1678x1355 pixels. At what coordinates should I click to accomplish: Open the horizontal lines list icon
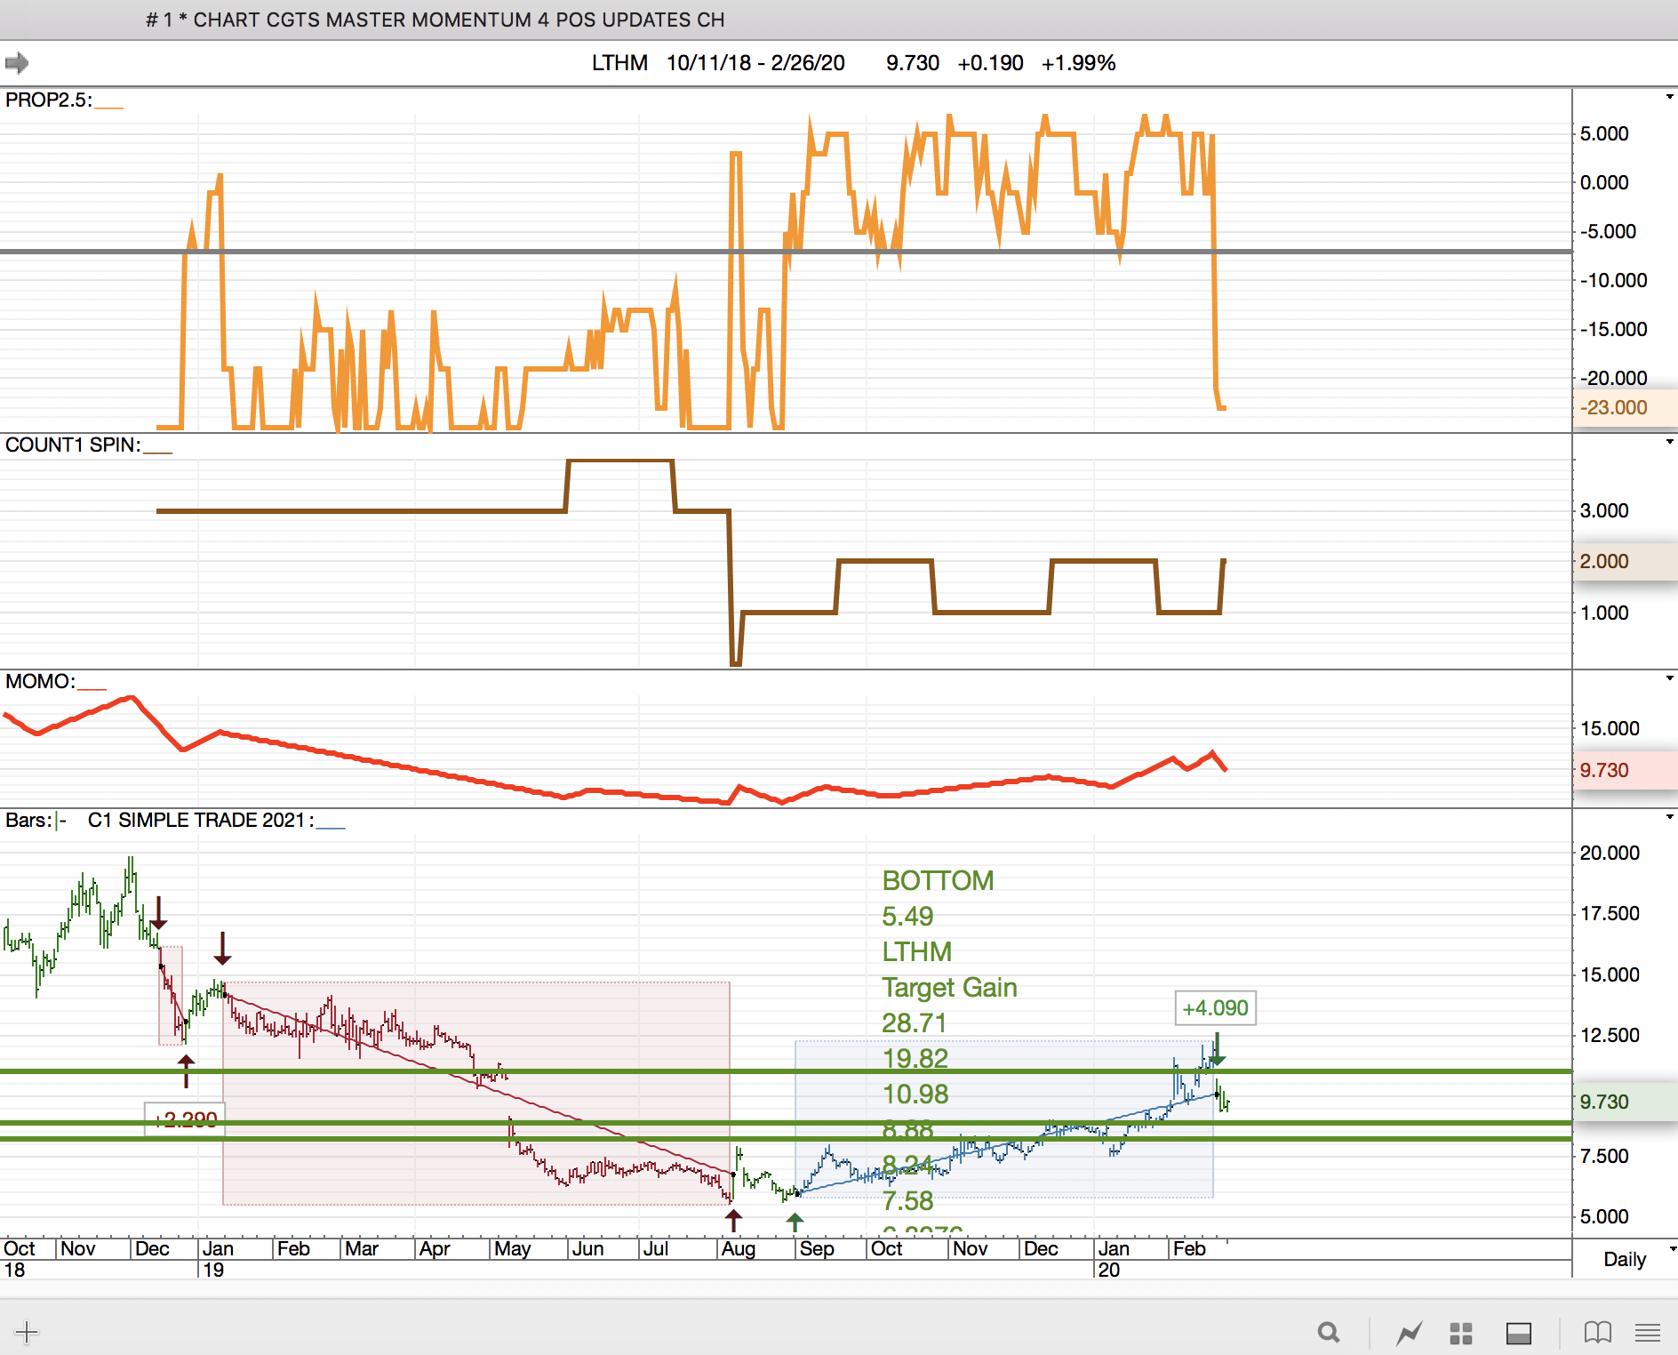point(1647,1332)
